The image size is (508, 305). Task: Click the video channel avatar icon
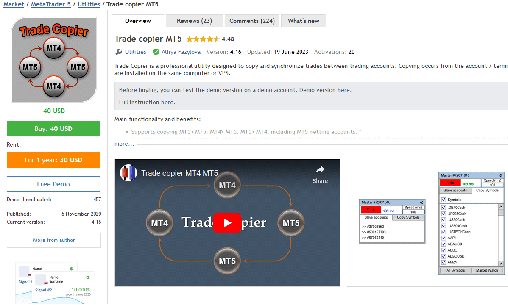128,173
